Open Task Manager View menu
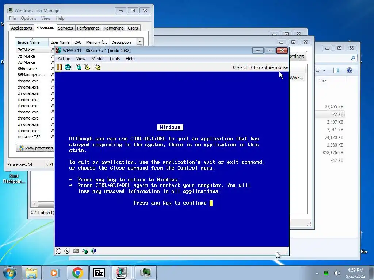Screen dimensions: 374x280 46,18
